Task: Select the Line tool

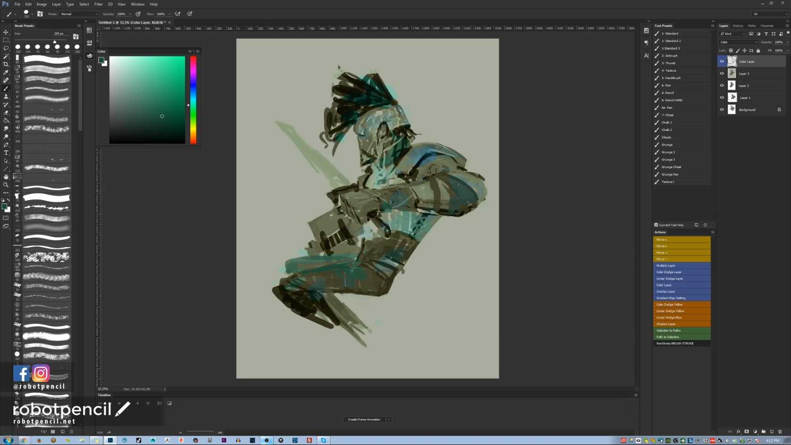Action: pyautogui.click(x=6, y=169)
